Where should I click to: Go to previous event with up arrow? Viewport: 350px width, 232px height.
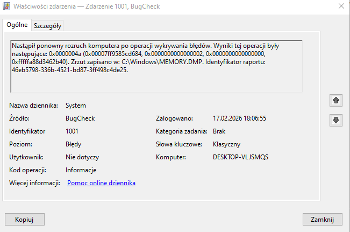pos(336,100)
